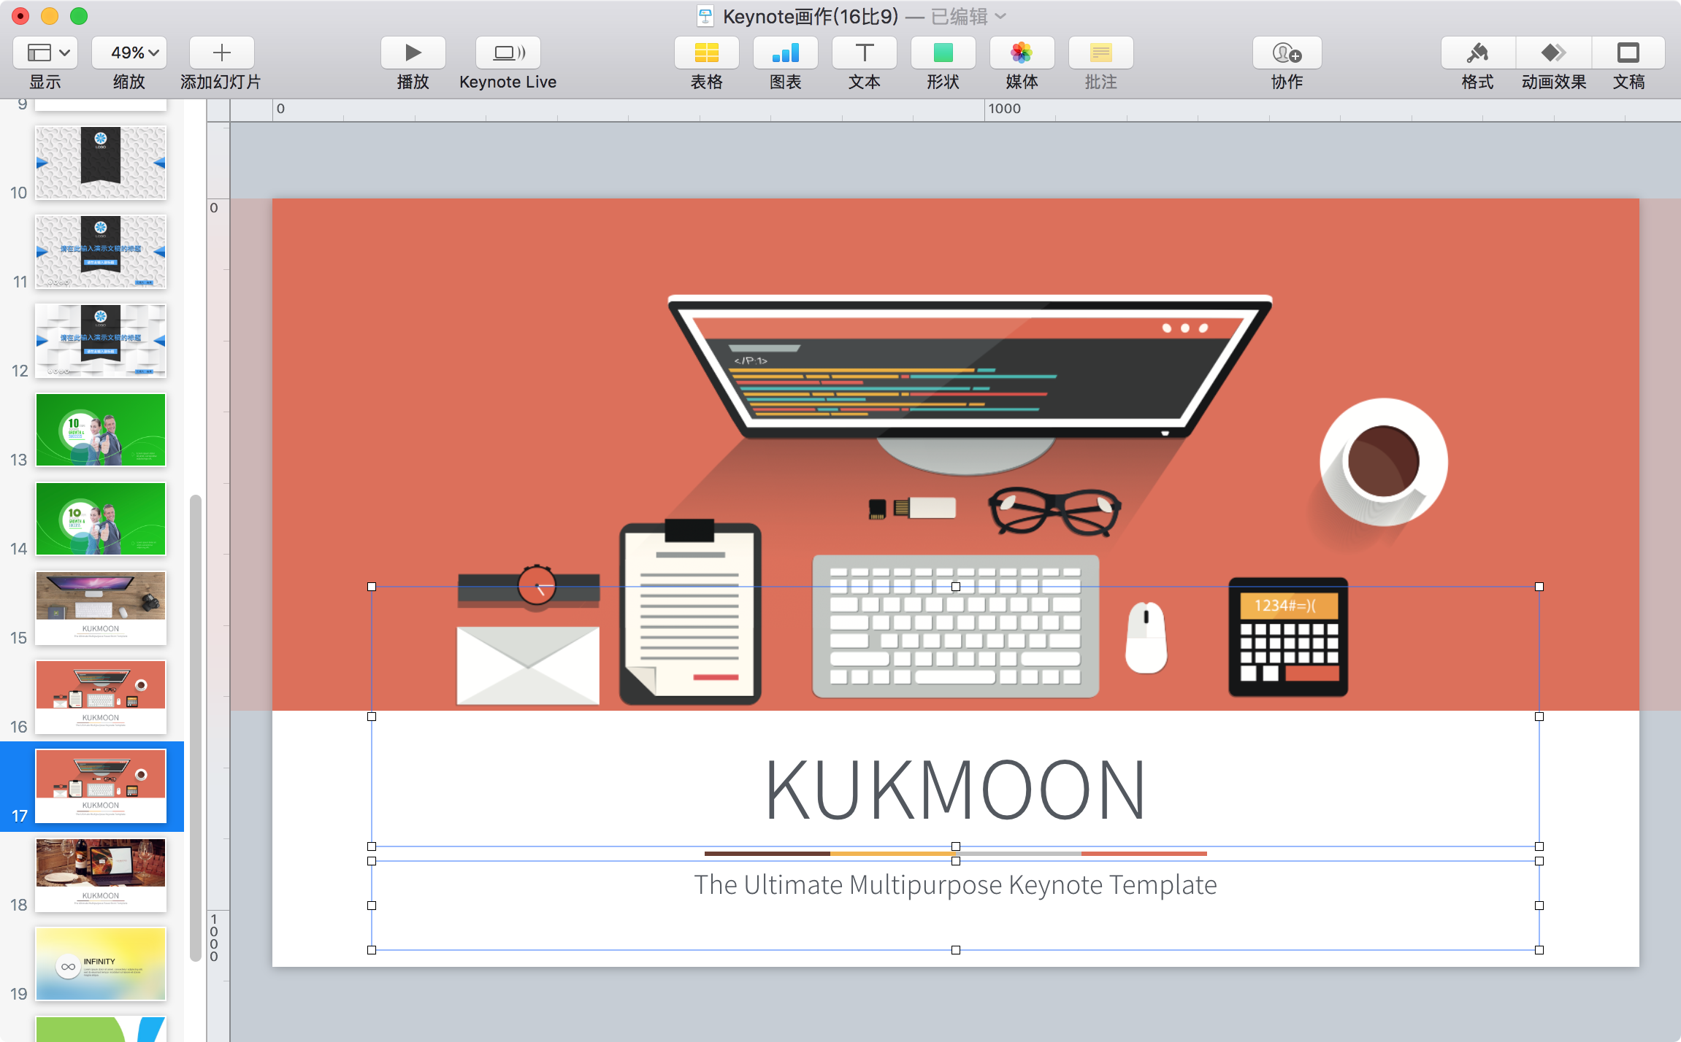This screenshot has height=1042, width=1681.
Task: Add a text box from toolbar
Action: (864, 53)
